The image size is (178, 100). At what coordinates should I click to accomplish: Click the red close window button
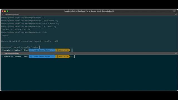3,11
